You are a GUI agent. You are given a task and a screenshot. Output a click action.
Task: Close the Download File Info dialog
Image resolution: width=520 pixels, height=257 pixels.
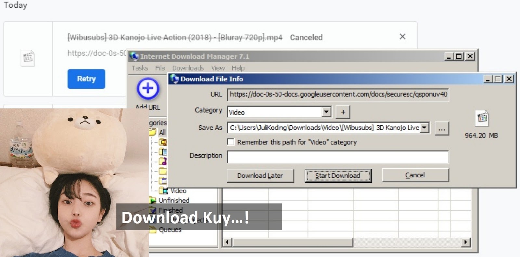[x=509, y=79]
